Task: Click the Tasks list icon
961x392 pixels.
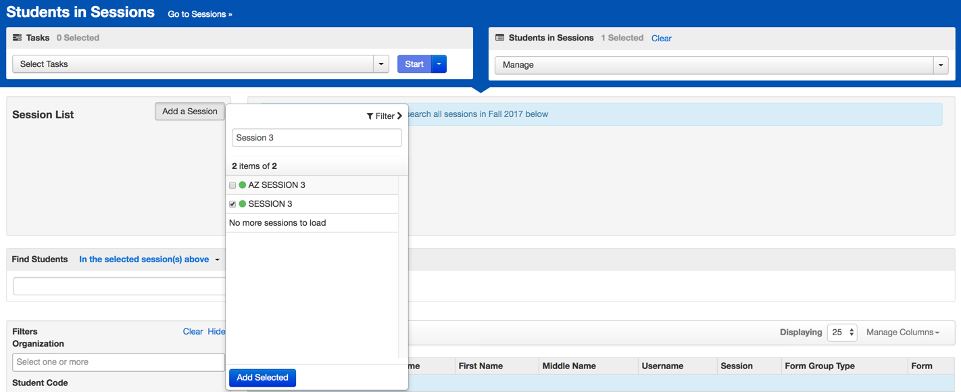Action: 18,38
